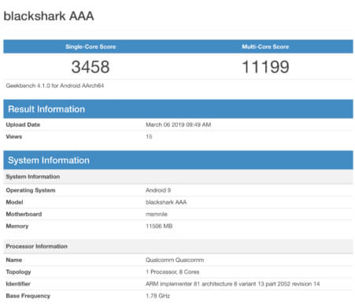This screenshot has width=355, height=306.
Task: Select the Views label
Action: [x=14, y=136]
